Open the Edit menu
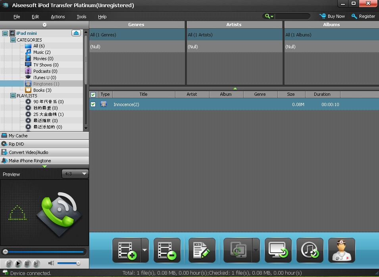379x277 pixels. pyautogui.click(x=35, y=17)
